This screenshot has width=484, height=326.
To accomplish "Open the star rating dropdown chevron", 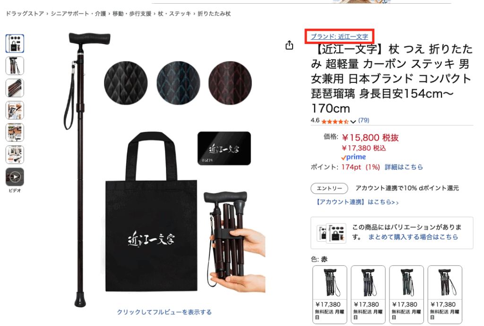I will (x=353, y=122).
